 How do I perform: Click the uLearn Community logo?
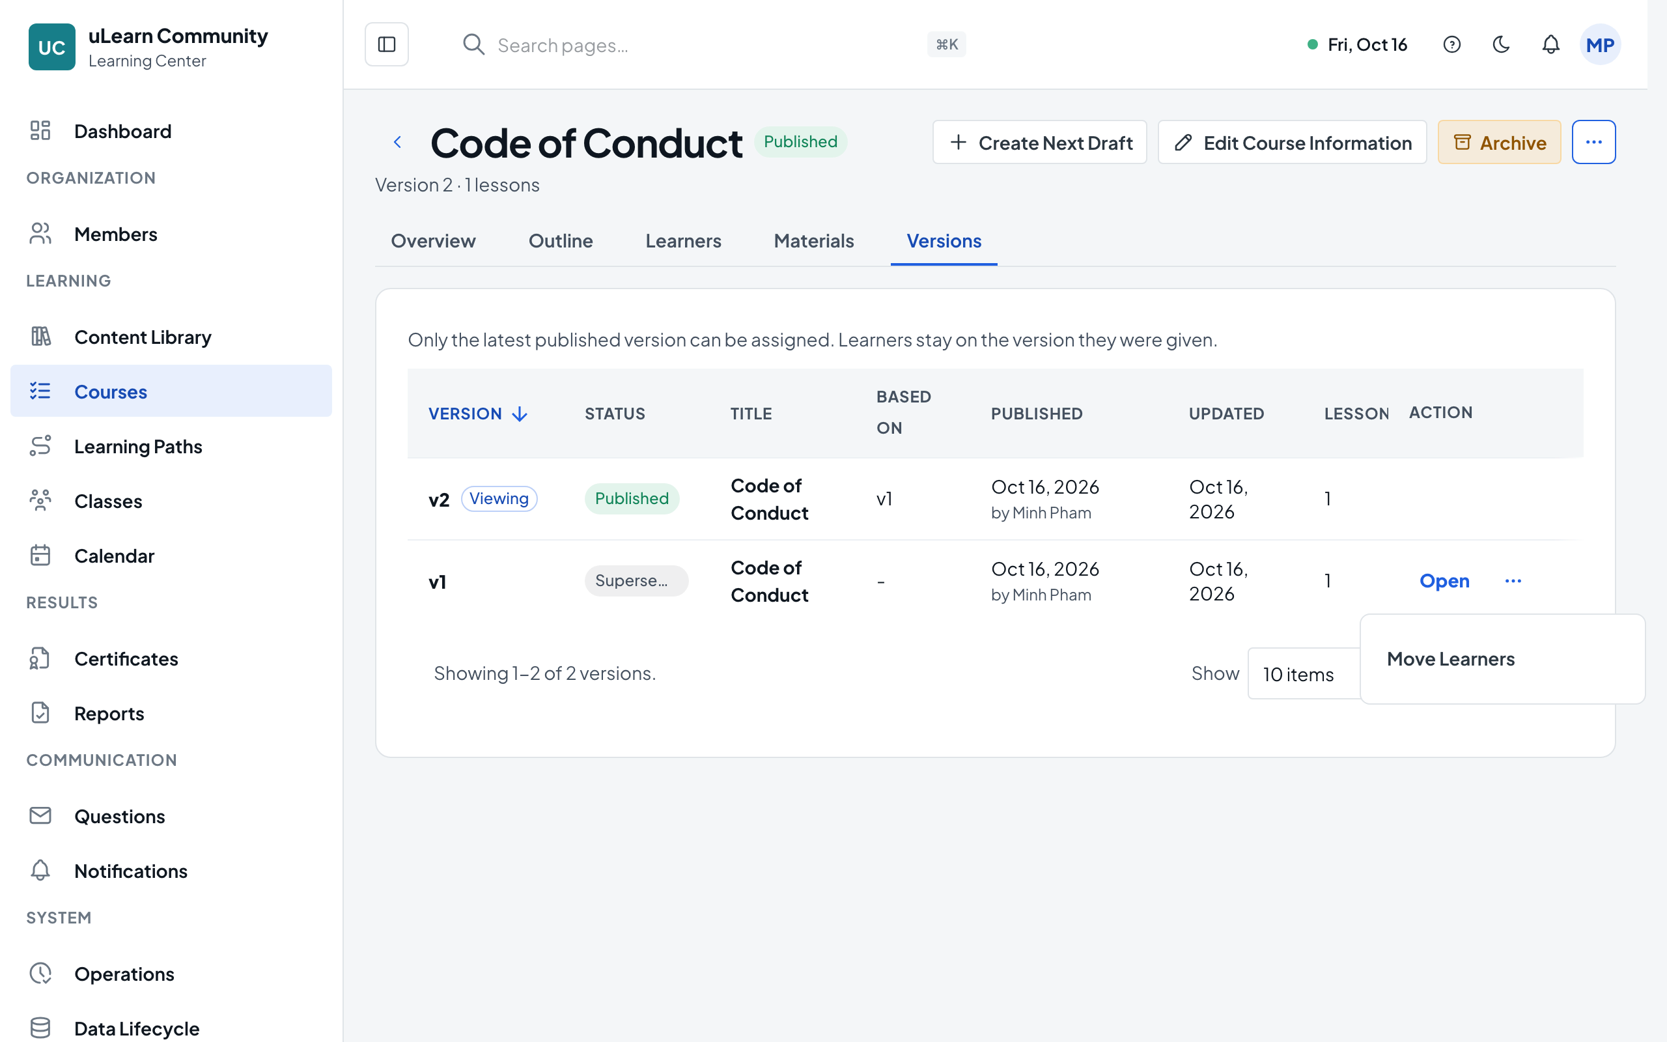click(x=51, y=47)
